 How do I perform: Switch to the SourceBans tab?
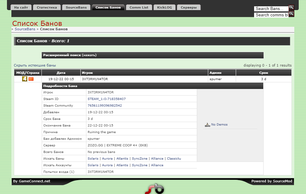(x=76, y=7)
